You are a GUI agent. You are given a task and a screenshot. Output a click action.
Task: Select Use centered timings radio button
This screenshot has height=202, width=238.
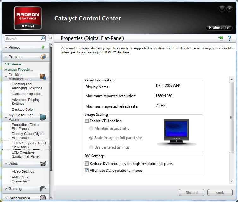(91, 147)
